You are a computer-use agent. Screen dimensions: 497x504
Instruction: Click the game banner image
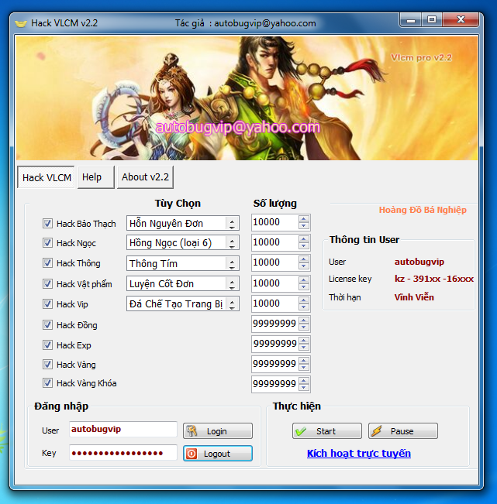click(247, 98)
